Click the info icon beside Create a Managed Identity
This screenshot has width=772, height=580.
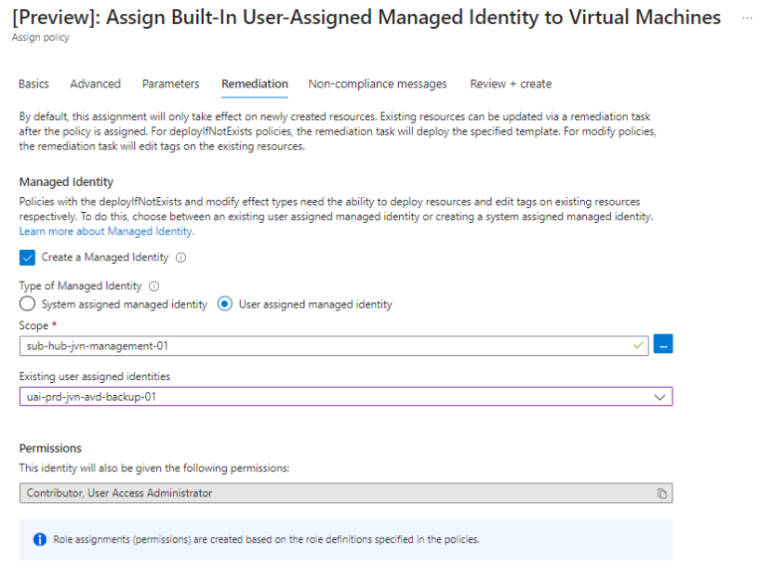pos(181,257)
